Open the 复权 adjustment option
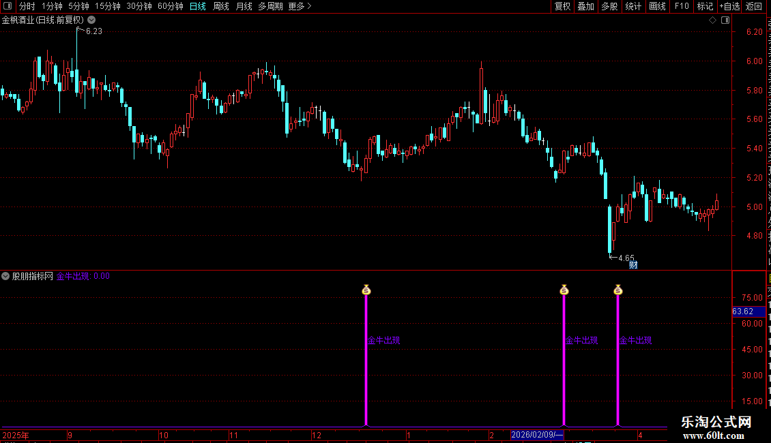This screenshot has height=443, width=771. pos(562,6)
